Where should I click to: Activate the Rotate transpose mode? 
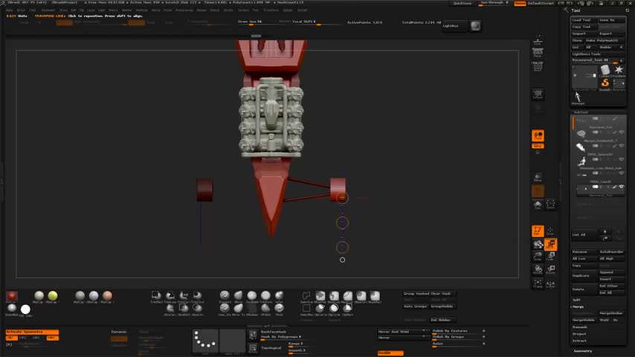tap(551, 269)
